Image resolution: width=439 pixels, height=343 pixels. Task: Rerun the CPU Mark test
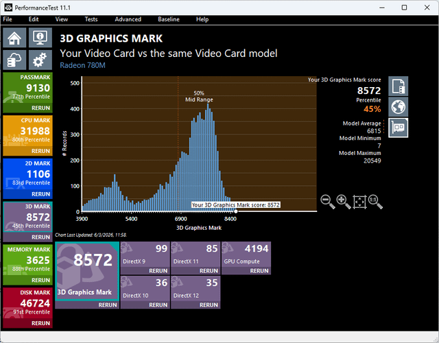point(41,151)
